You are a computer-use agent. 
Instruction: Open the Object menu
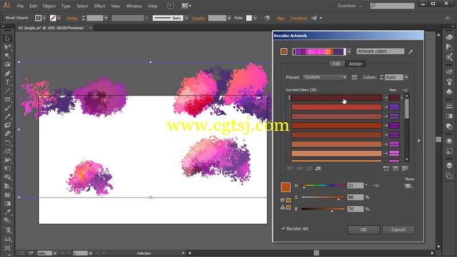(49, 6)
